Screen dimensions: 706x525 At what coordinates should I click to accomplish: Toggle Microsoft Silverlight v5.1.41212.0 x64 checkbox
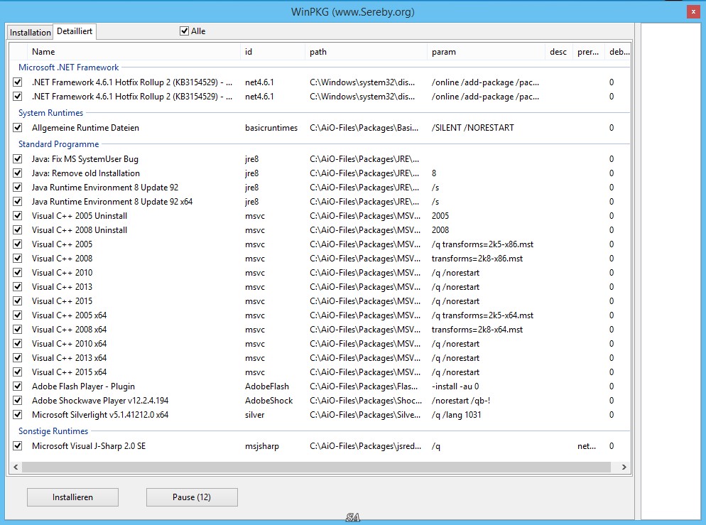coord(18,415)
